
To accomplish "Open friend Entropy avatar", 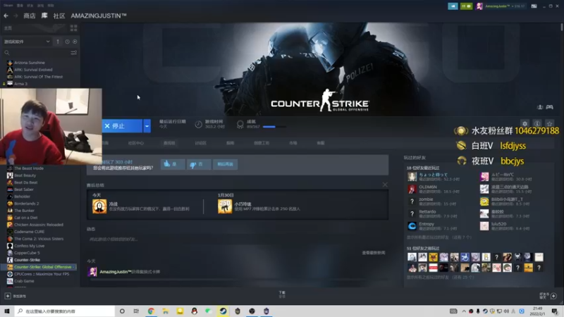I will coord(412,225).
